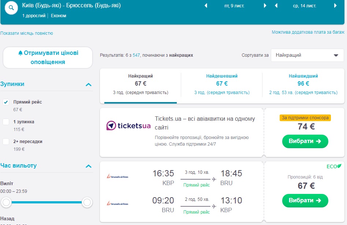The image size is (347, 225).
Task: Click the ECO leaf badge
Action: coord(334,166)
